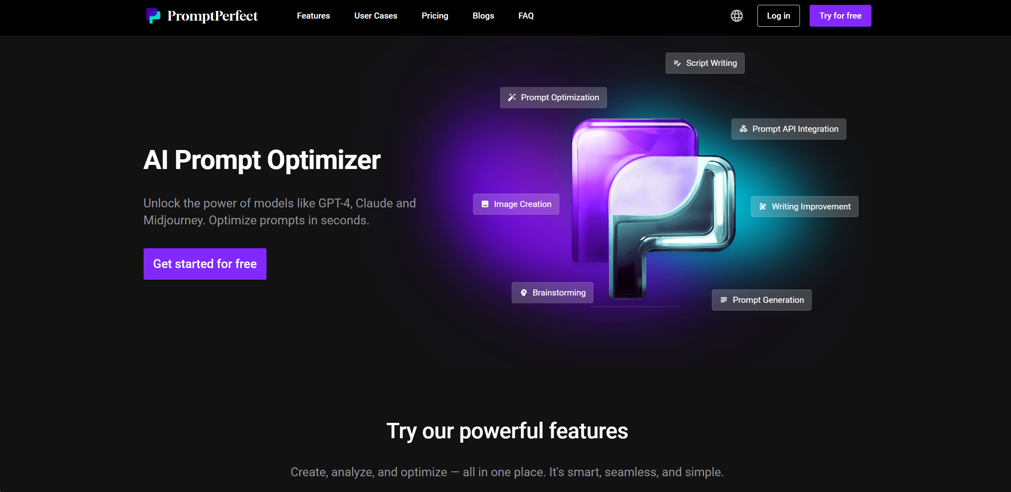This screenshot has height=492, width=1011.
Task: Click the Writing Improvement feature tag
Action: tap(804, 207)
